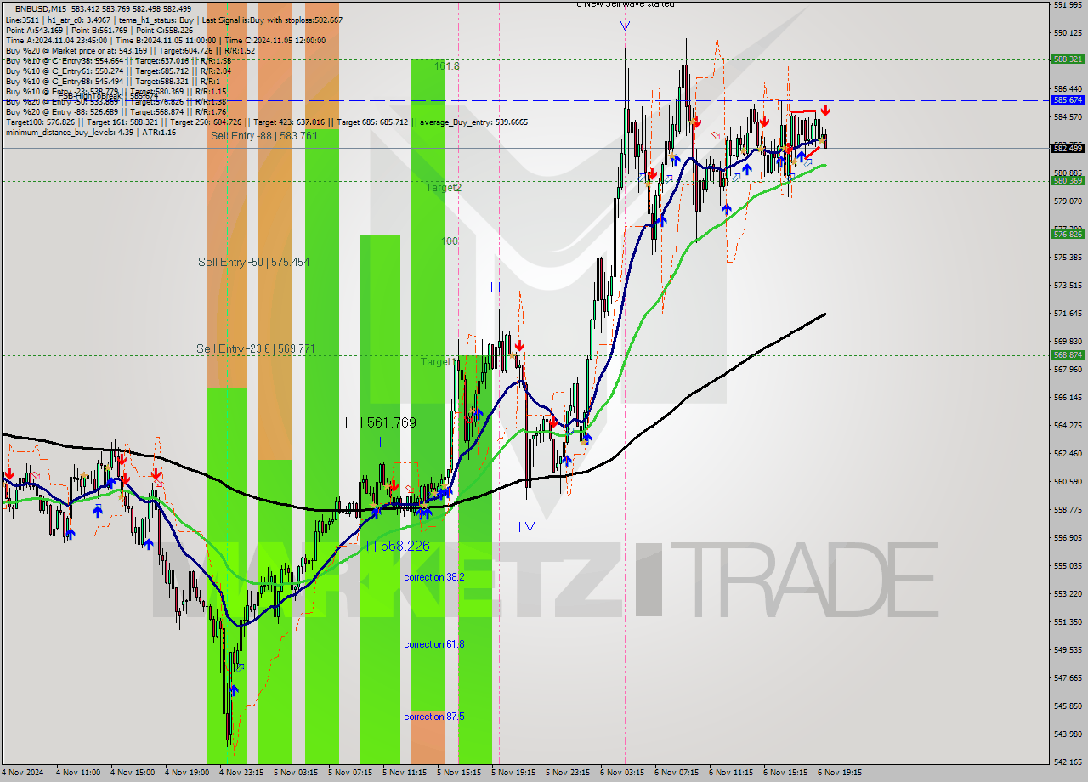The width and height of the screenshot is (1088, 782).
Task: Click the 'I I | 558.226' wave label
Action: [394, 546]
